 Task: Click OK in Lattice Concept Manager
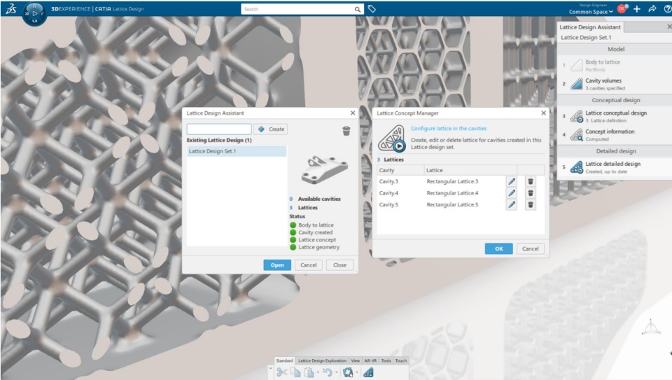click(x=499, y=249)
